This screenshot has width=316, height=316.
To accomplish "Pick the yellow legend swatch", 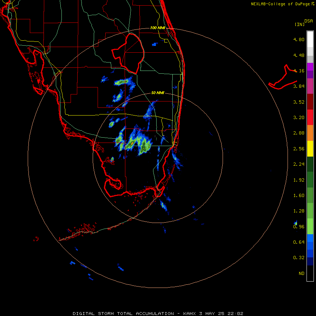I will (310, 149).
